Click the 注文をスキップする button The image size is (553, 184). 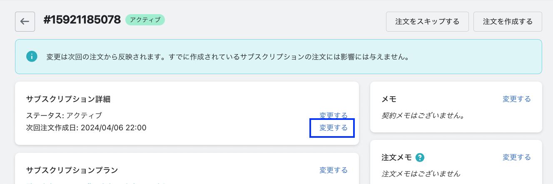[427, 22]
